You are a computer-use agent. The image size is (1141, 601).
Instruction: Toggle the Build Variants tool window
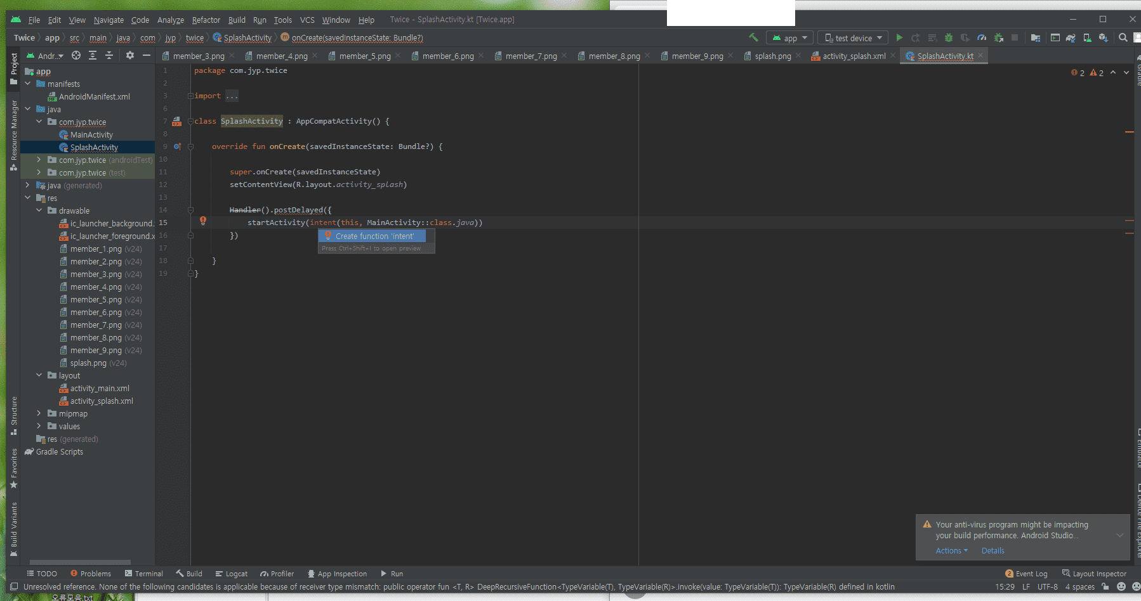(x=13, y=529)
